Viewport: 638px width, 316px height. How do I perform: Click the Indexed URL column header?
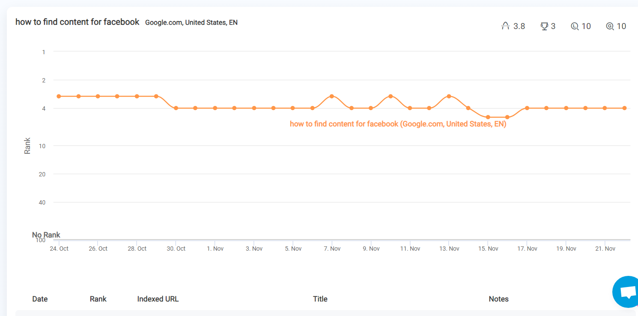point(158,299)
